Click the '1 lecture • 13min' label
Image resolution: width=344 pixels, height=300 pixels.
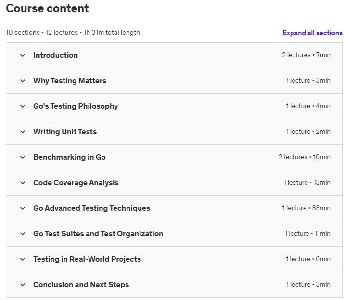tap(306, 183)
